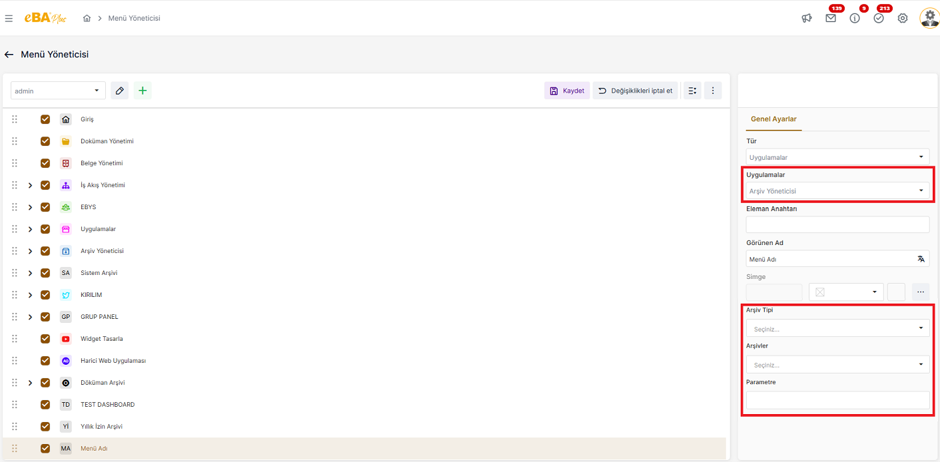The height and width of the screenshot is (462, 940).
Task: Open the admin profile dropdown
Action: (58, 91)
